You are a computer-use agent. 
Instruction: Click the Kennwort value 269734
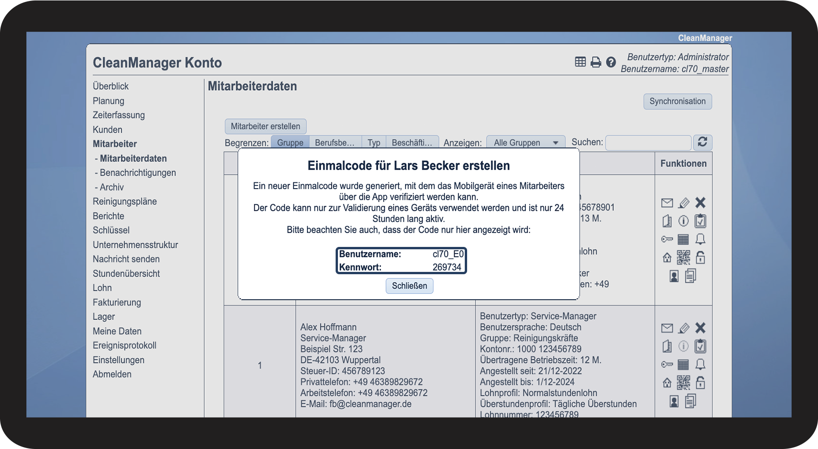point(447,267)
